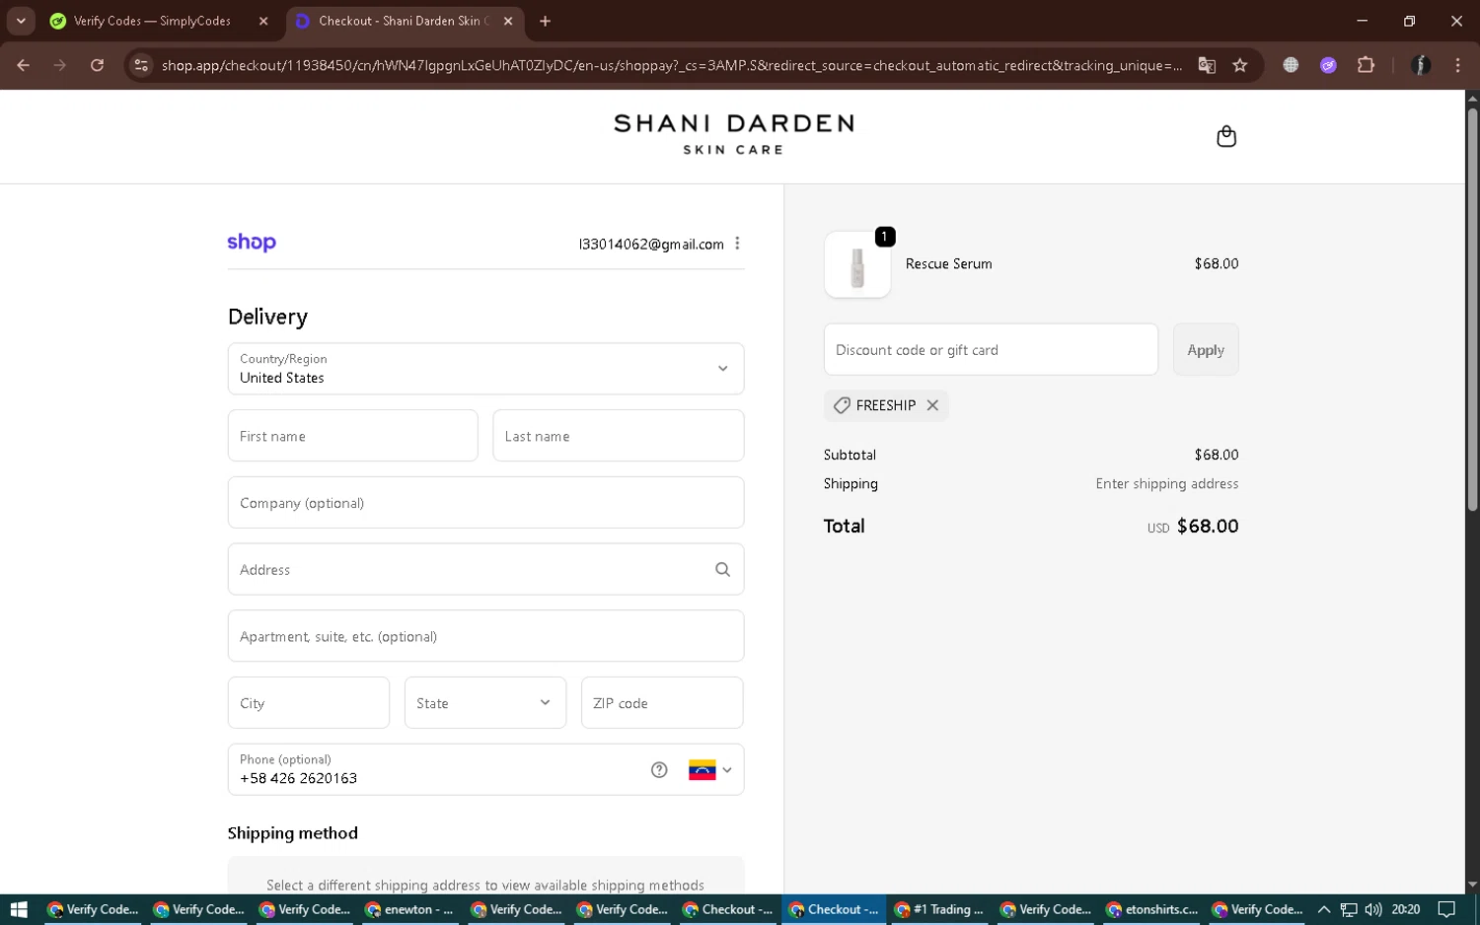Open Chrome three-dot menu
This screenshot has height=925, width=1480.
1457,65
